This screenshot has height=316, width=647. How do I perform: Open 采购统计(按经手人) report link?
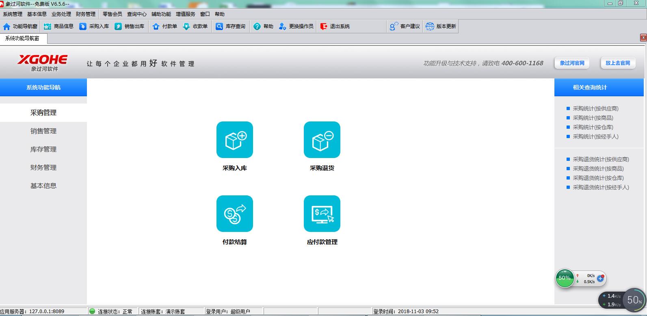[x=595, y=136]
